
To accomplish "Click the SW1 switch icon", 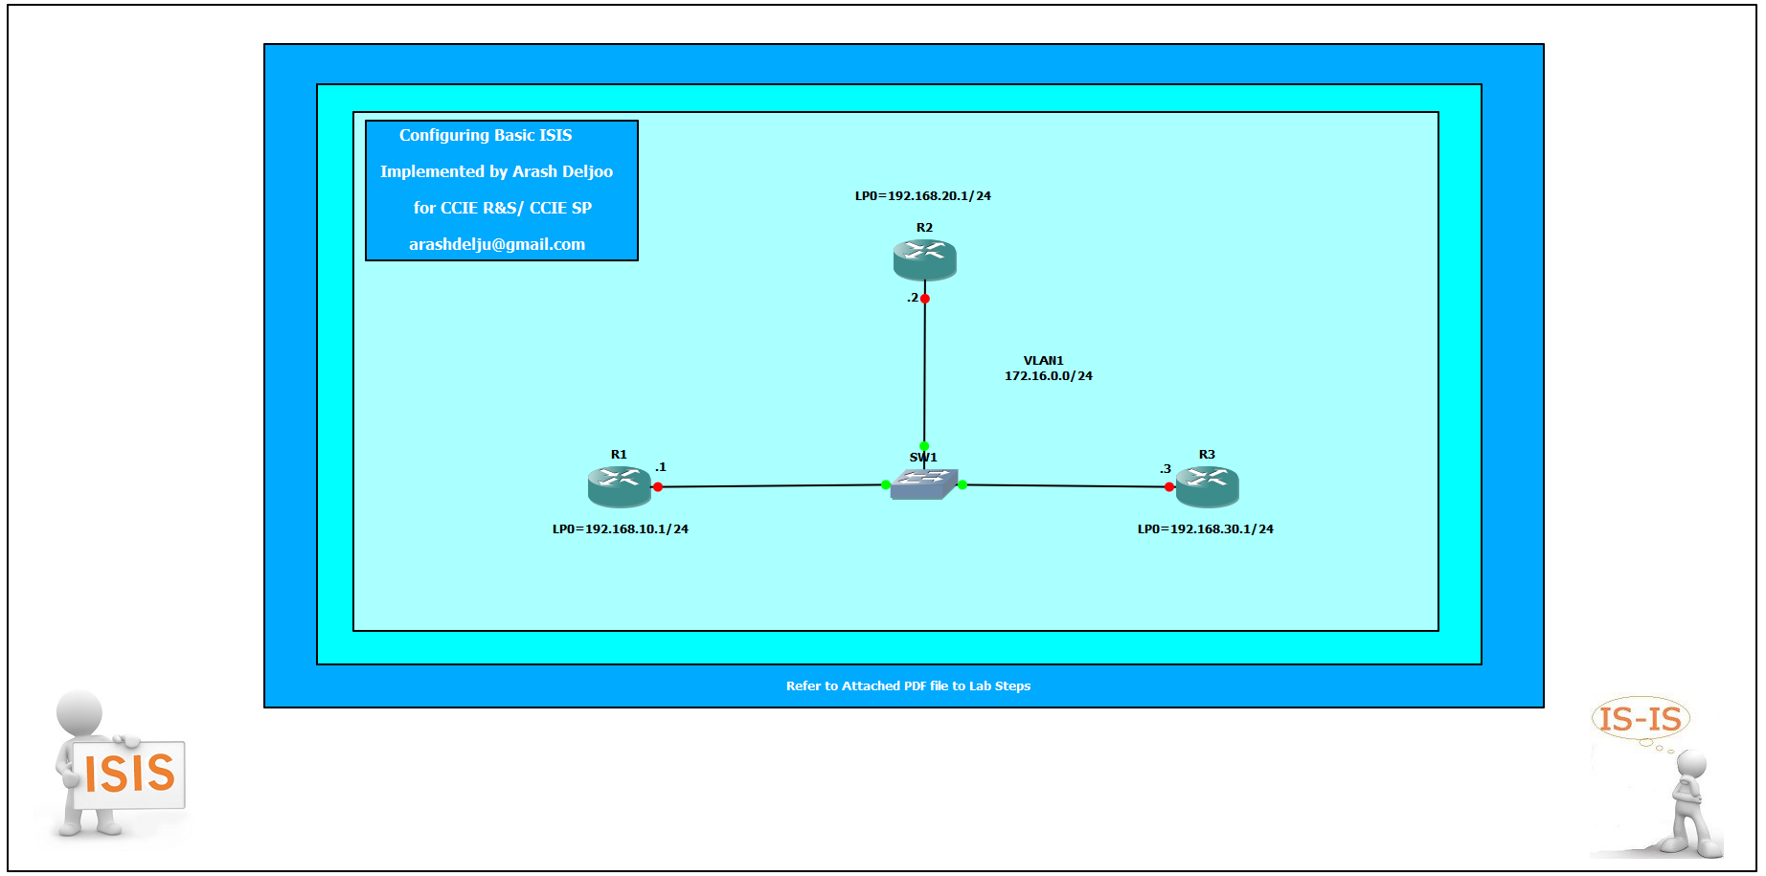I will [x=923, y=483].
